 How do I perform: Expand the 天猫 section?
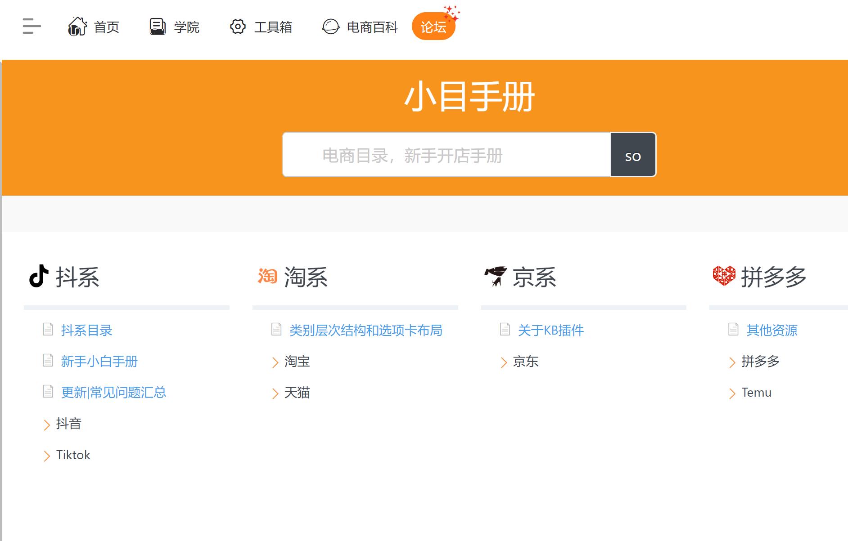(297, 393)
